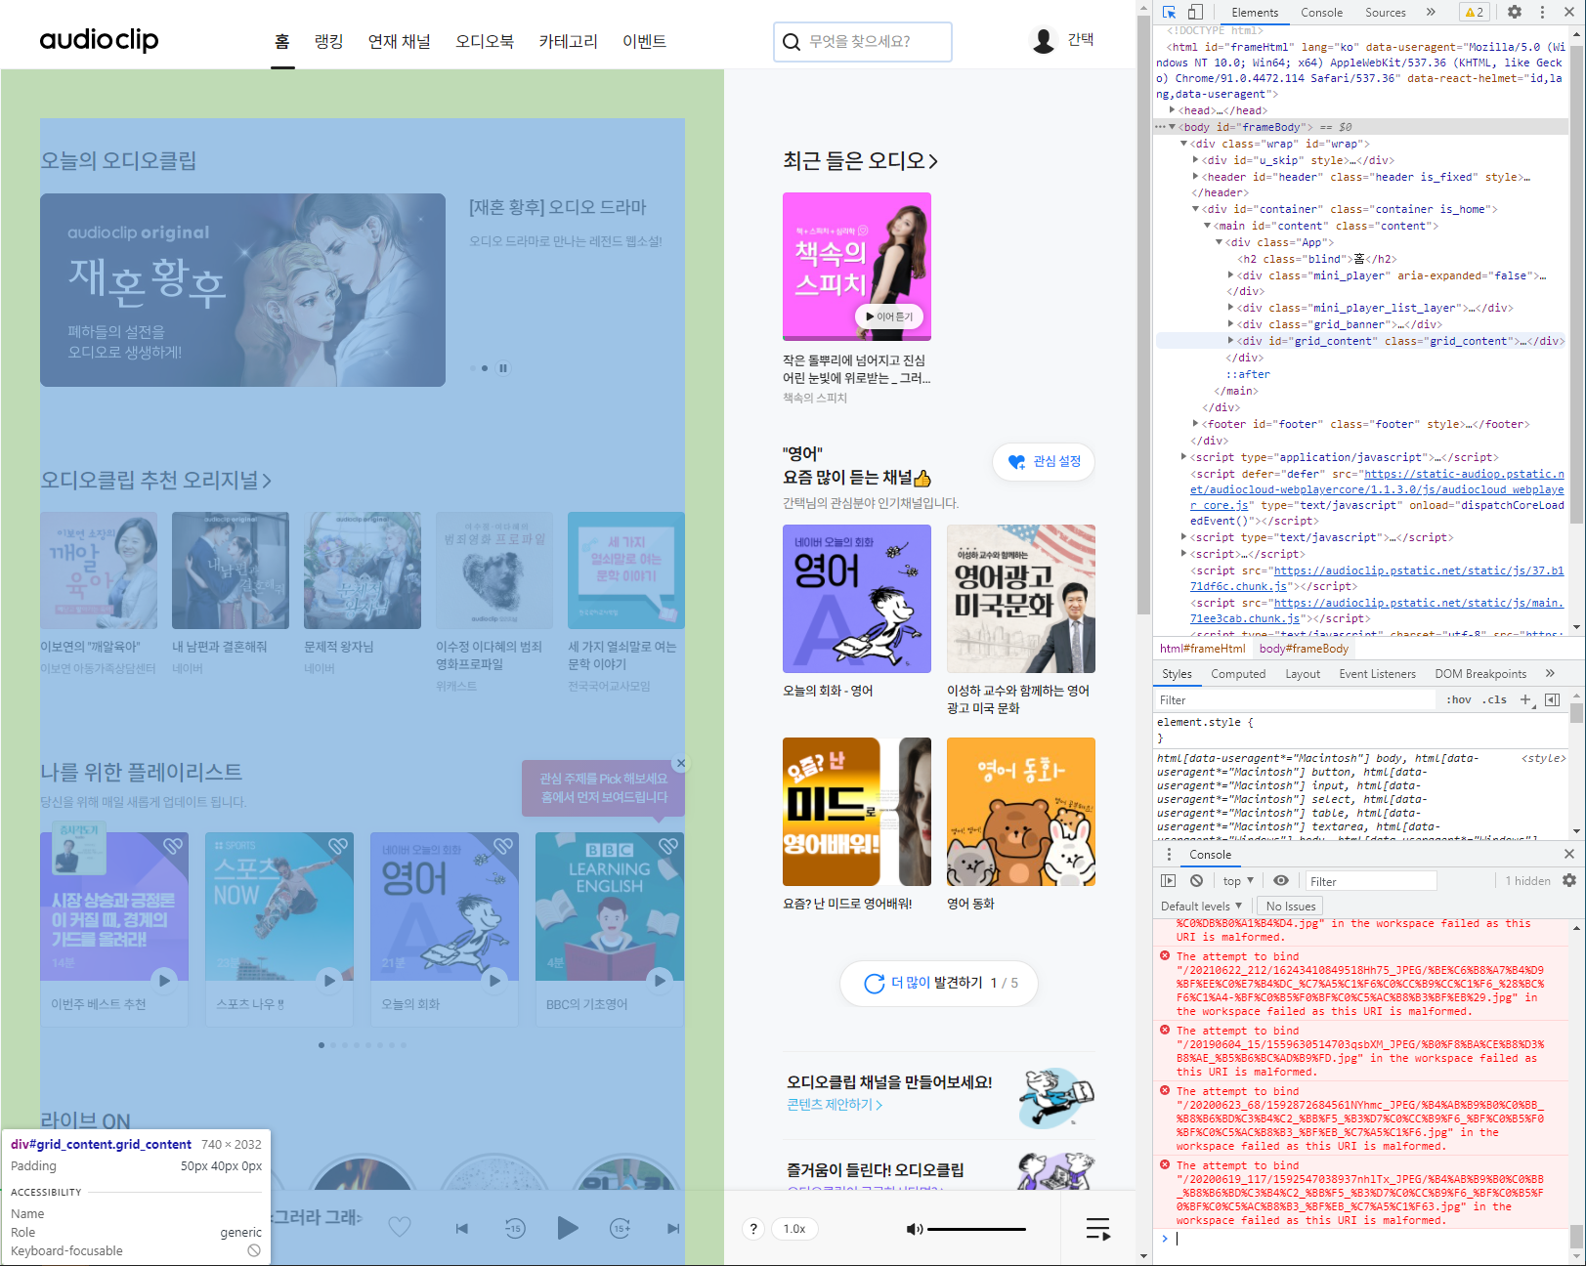Like the BBC Learning English playlist card

[668, 846]
